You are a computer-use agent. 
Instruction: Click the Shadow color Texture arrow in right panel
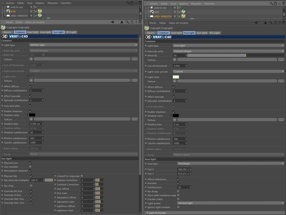pyautogui.click(x=175, y=120)
